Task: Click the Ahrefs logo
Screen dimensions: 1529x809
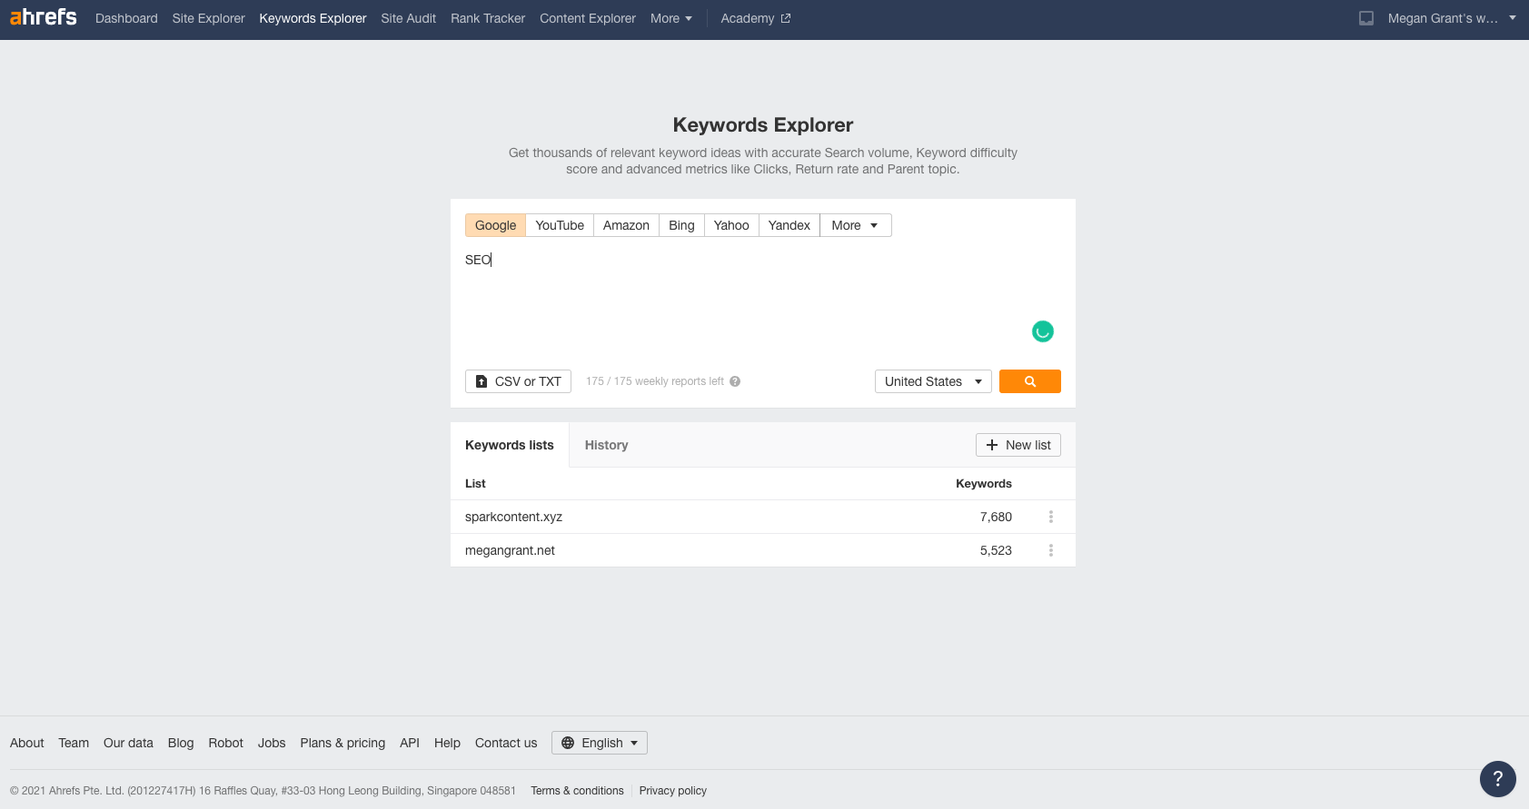Action: 44,17
